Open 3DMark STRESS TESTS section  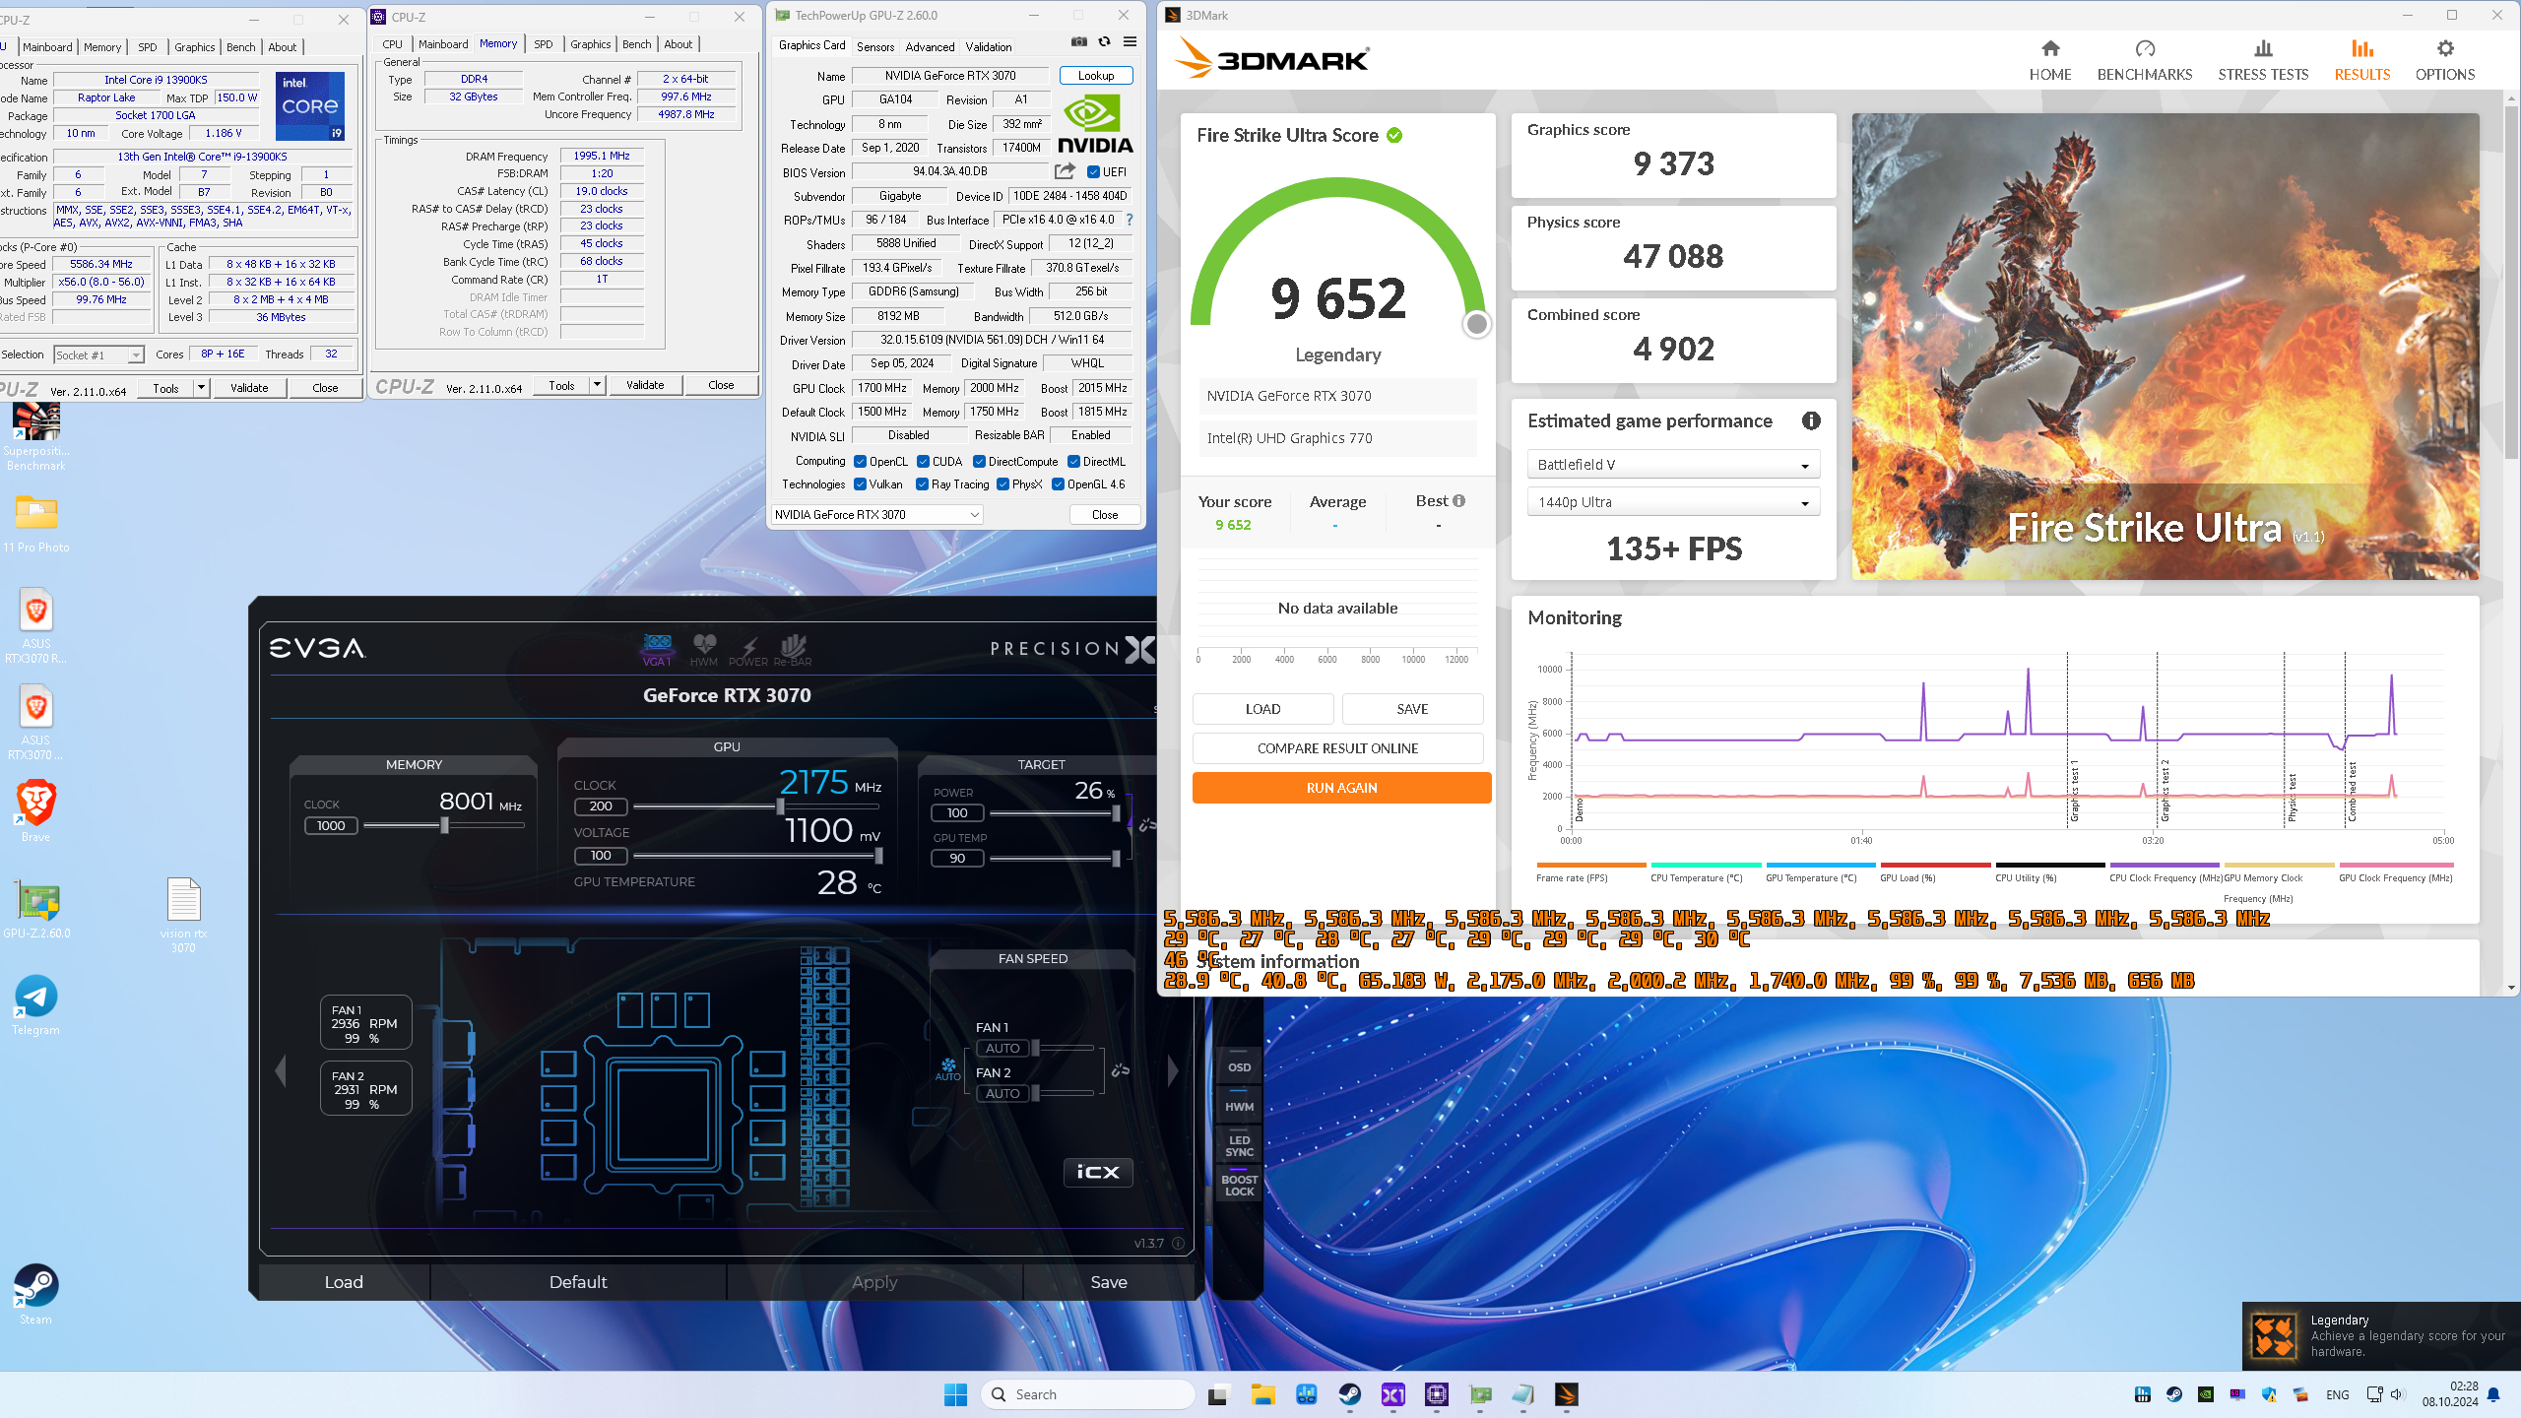tap(2263, 60)
